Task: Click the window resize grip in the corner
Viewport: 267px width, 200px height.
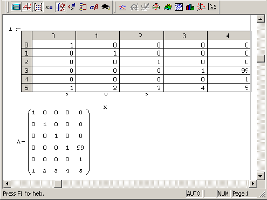Action: (x=262, y=195)
